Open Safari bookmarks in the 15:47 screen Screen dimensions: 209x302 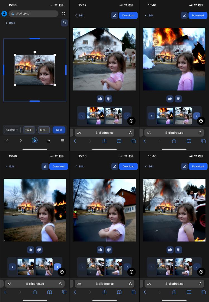tap(119, 141)
